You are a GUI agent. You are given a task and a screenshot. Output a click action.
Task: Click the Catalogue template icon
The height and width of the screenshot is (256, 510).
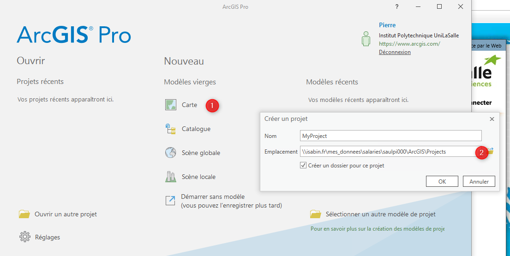pos(171,129)
